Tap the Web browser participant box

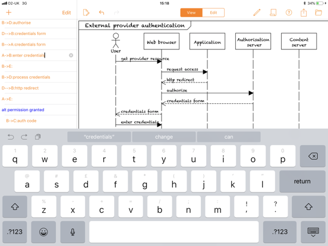162,41
